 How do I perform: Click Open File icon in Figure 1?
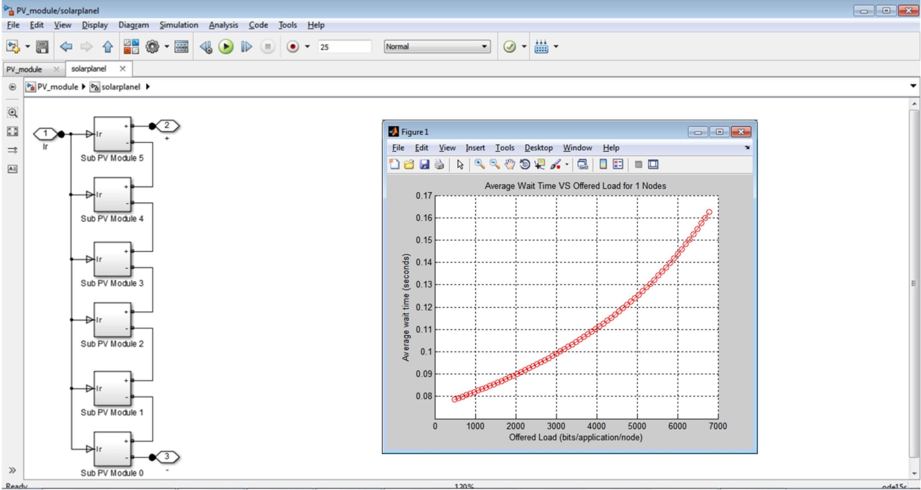(409, 165)
